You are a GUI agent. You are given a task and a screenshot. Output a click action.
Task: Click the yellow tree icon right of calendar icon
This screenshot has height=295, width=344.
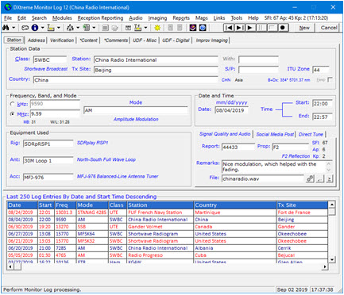click(137, 28)
